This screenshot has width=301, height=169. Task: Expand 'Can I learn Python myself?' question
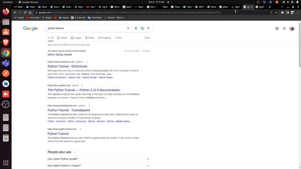tap(98, 159)
